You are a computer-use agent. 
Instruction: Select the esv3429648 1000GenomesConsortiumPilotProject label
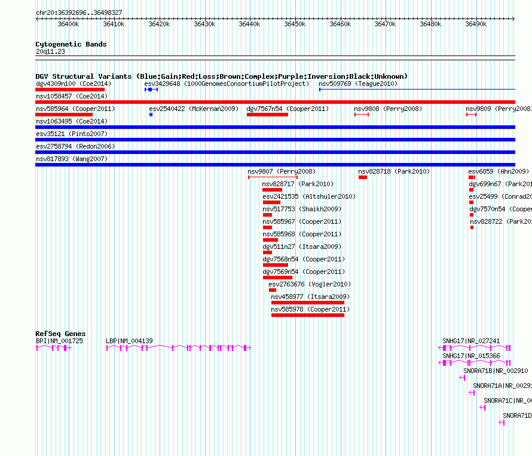click(x=227, y=84)
